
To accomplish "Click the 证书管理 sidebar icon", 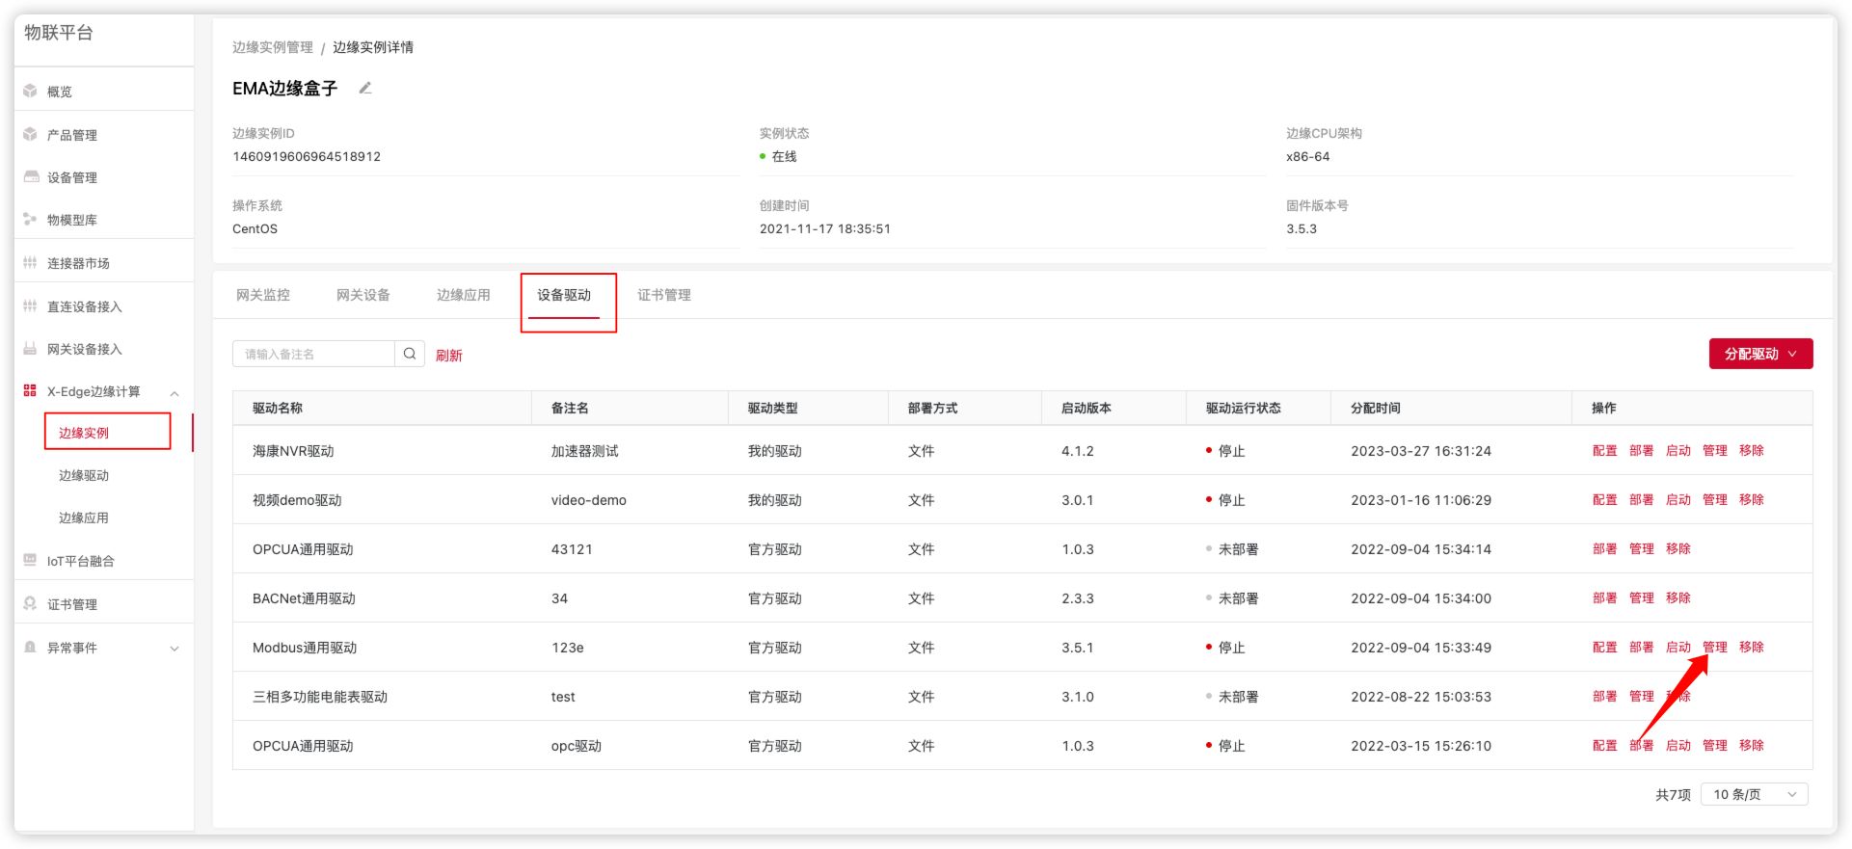I will [30, 604].
